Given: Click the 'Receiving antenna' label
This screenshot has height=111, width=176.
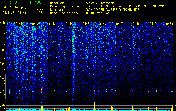Looking at the screenshot, I should coord(64,13).
